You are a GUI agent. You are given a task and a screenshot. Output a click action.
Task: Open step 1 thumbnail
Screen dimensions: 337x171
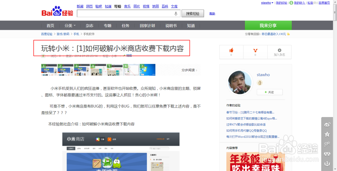point(49,70)
